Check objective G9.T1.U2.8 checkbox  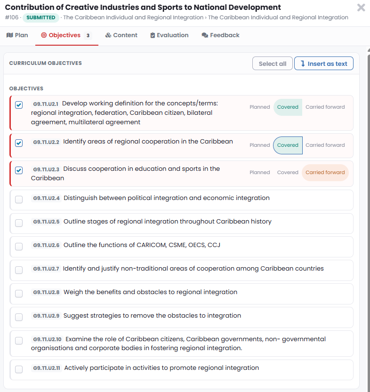pyautogui.click(x=19, y=294)
